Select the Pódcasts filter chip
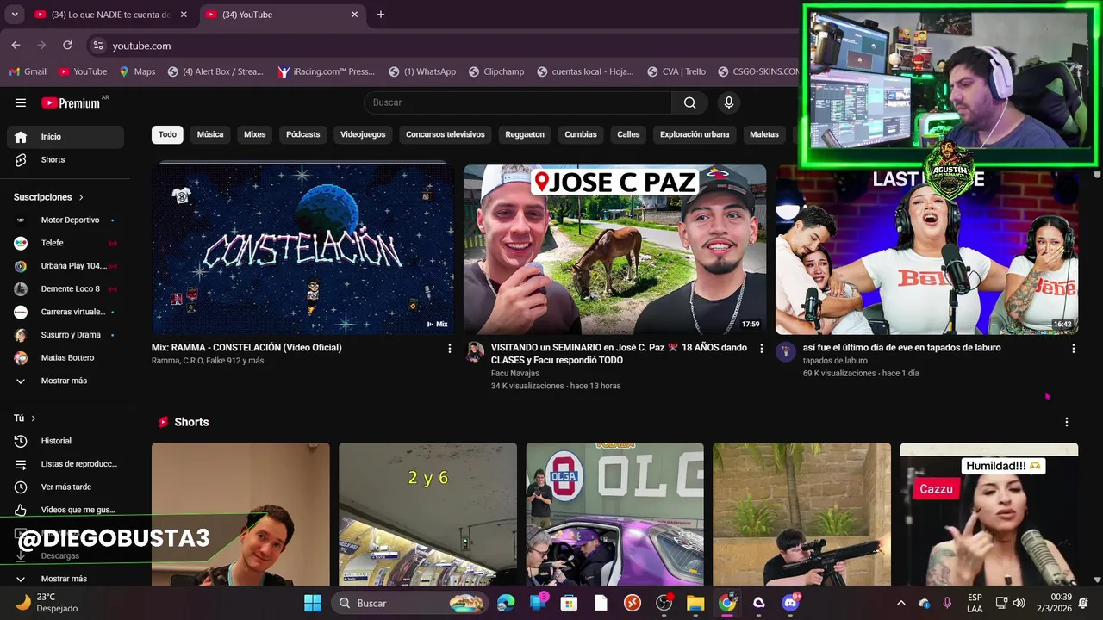The width and height of the screenshot is (1103, 620). 302,134
